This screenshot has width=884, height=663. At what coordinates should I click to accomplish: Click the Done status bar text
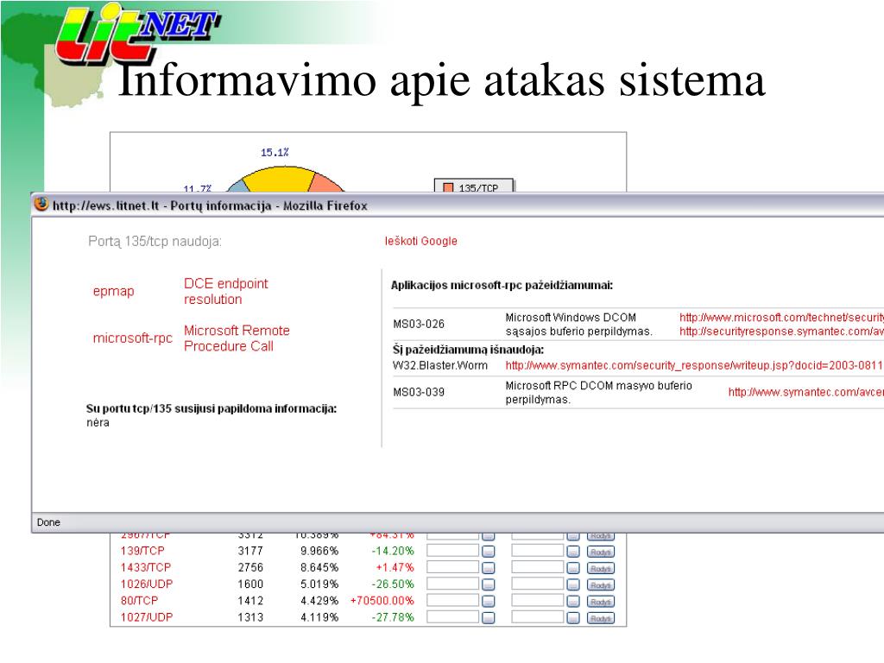click(x=48, y=522)
